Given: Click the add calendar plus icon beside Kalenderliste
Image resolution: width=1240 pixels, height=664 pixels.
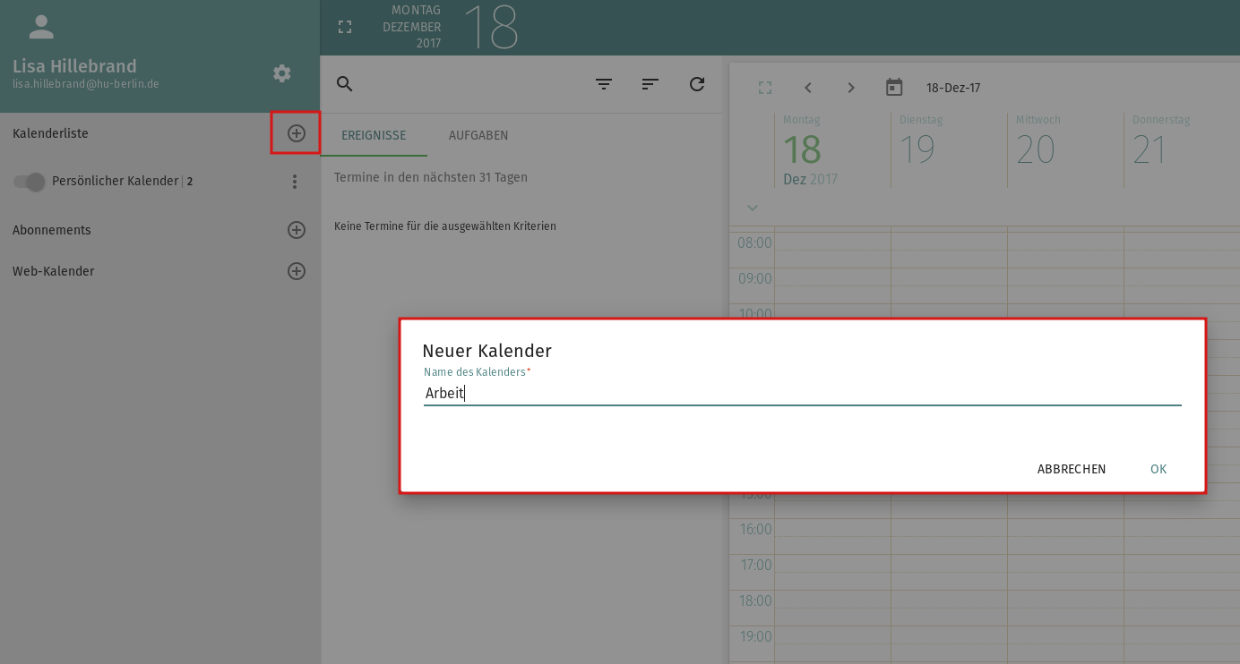Looking at the screenshot, I should coord(296,133).
